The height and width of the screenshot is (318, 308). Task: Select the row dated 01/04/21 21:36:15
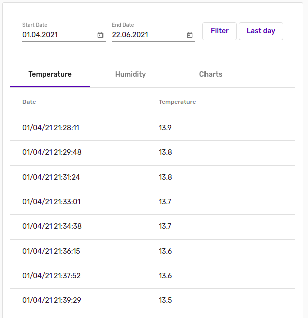tap(153, 252)
